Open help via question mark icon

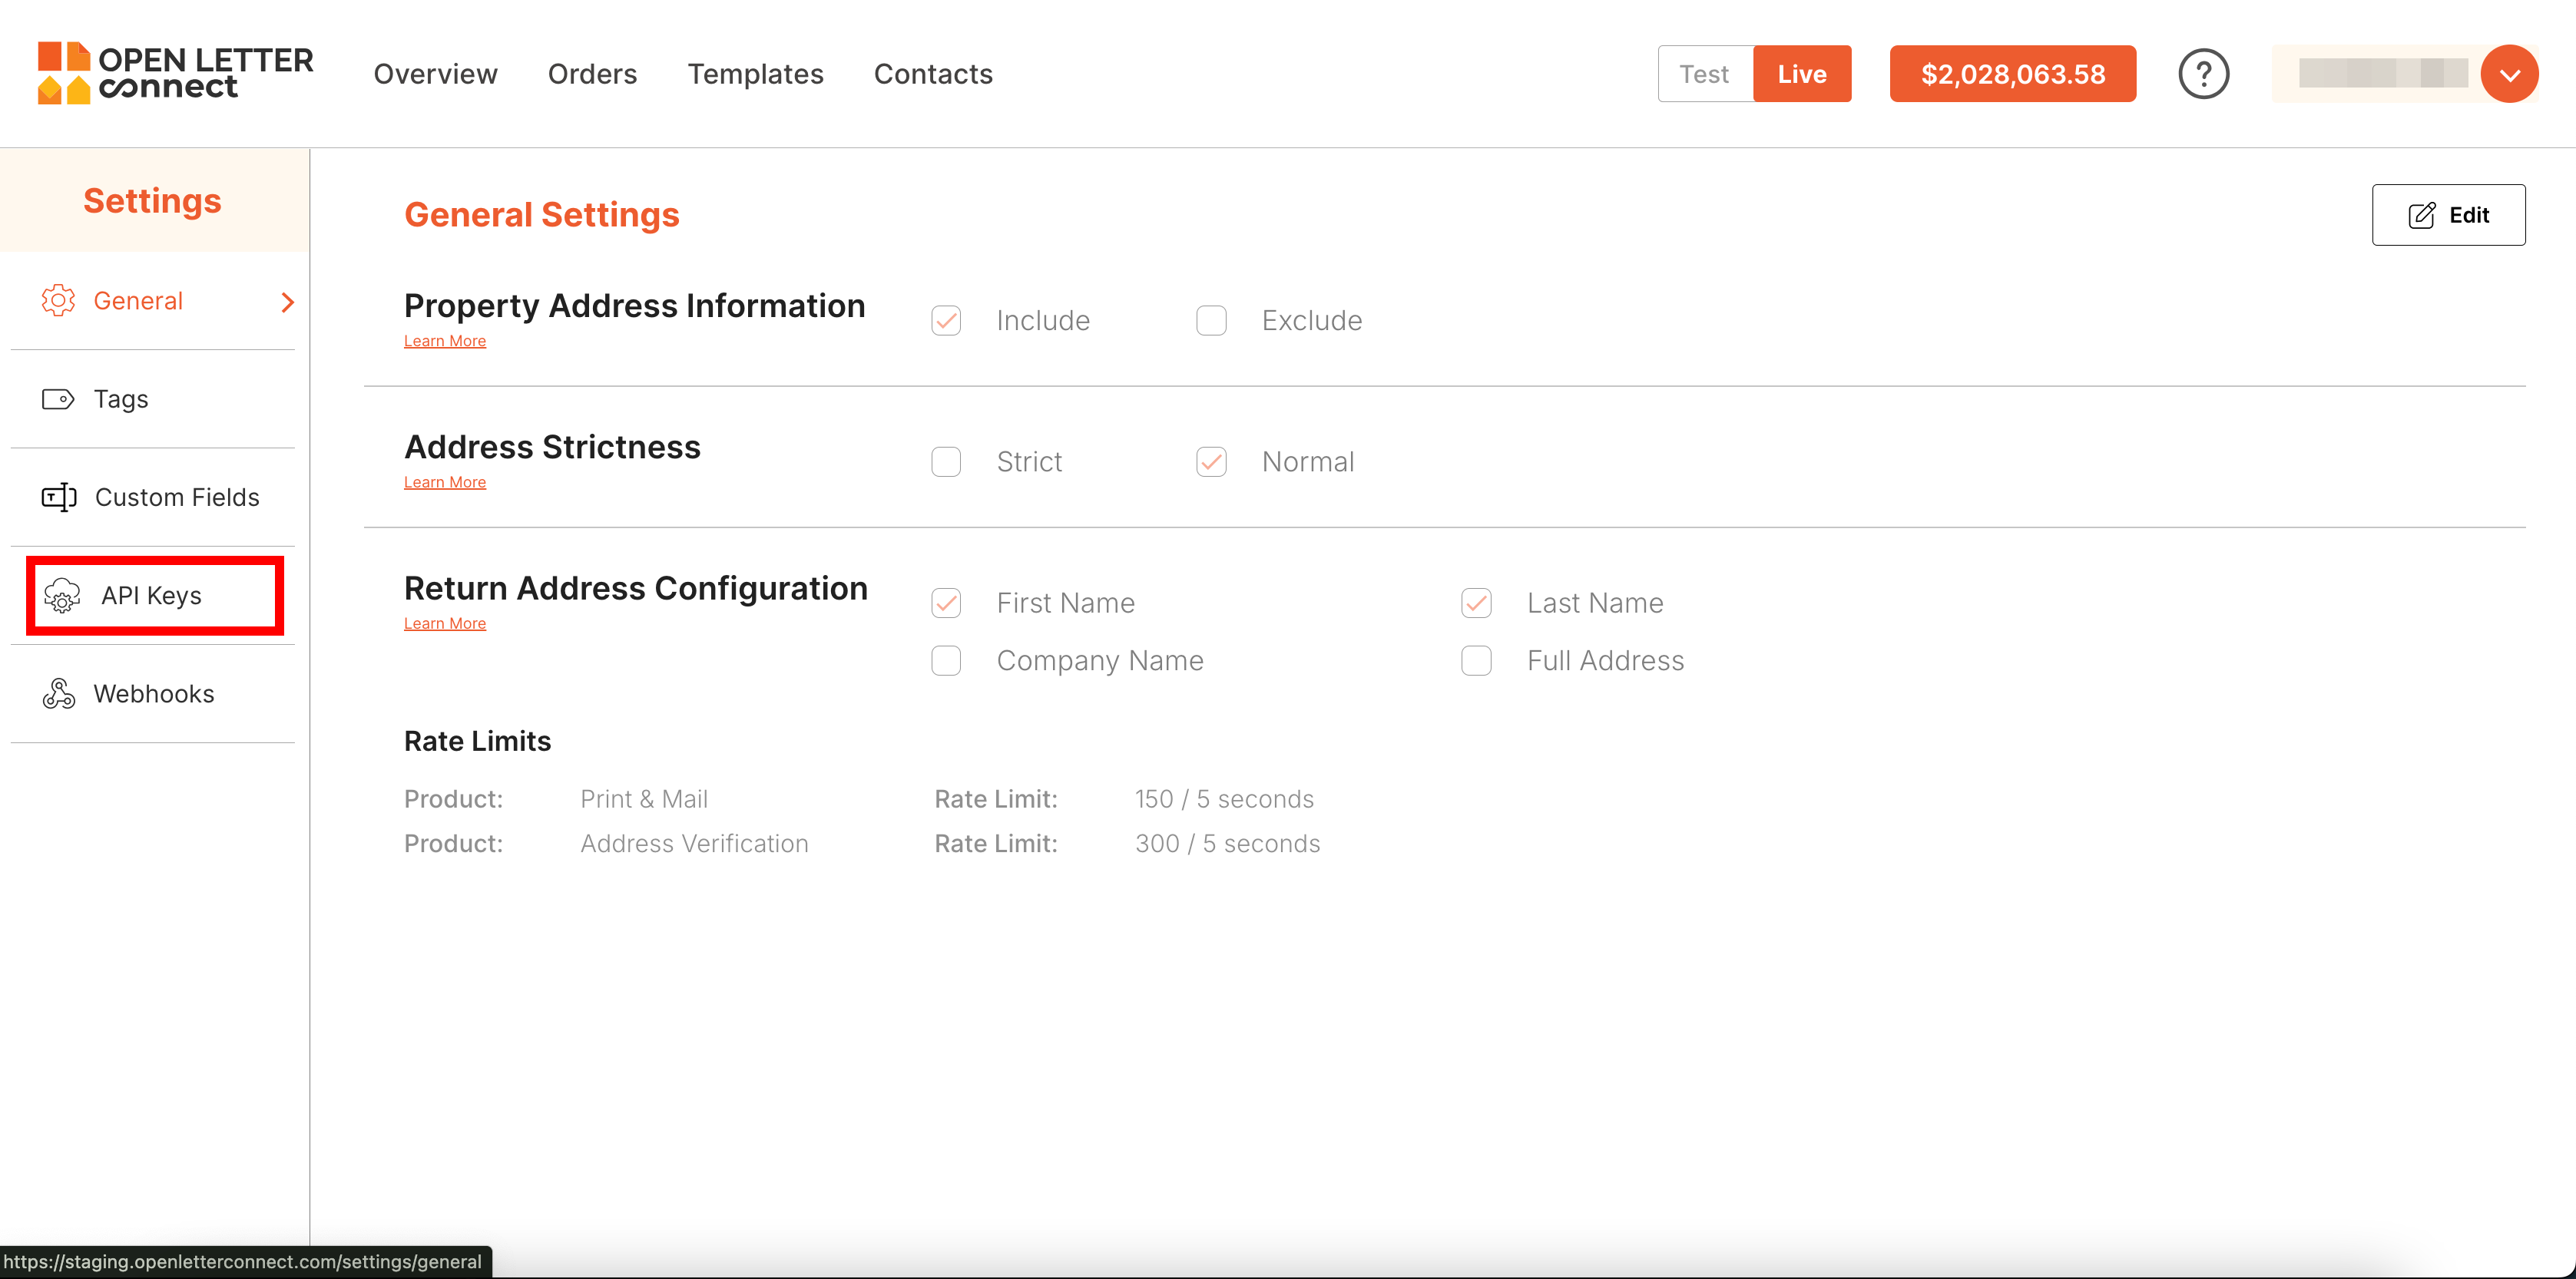click(x=2203, y=74)
